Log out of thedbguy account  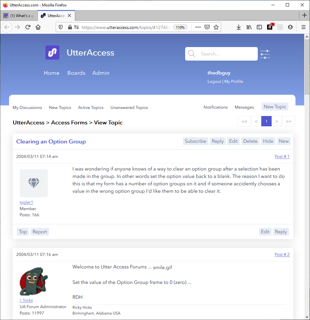pos(214,81)
